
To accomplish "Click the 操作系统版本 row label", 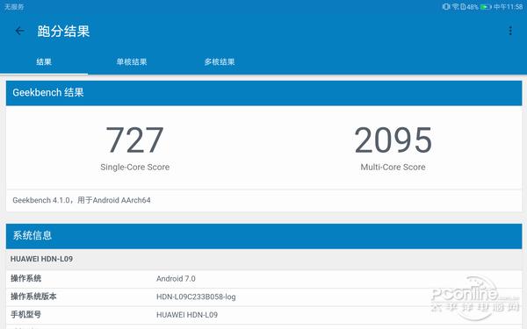I will pos(33,297).
